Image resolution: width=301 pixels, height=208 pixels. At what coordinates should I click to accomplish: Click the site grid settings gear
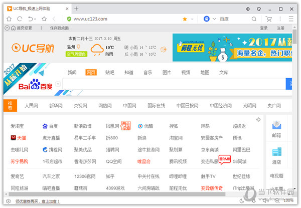[258, 120]
